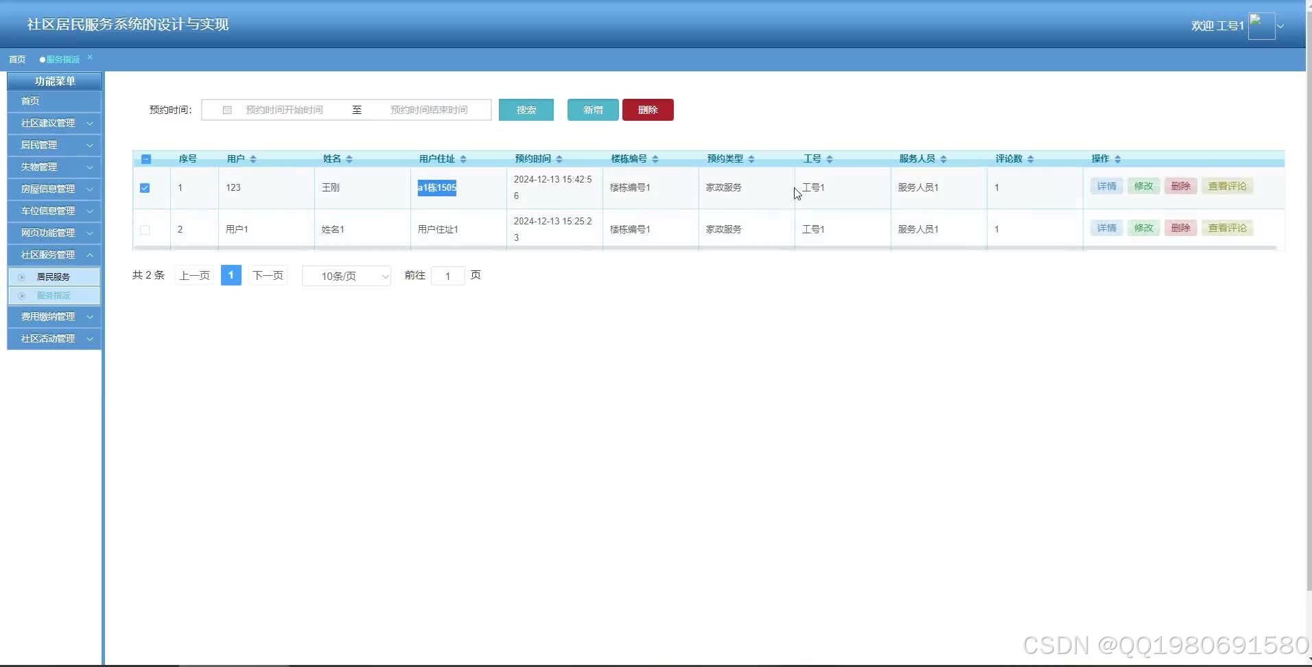Image resolution: width=1312 pixels, height=667 pixels.
Task: Expand 社区活动管理 menu
Action: pyautogui.click(x=54, y=339)
